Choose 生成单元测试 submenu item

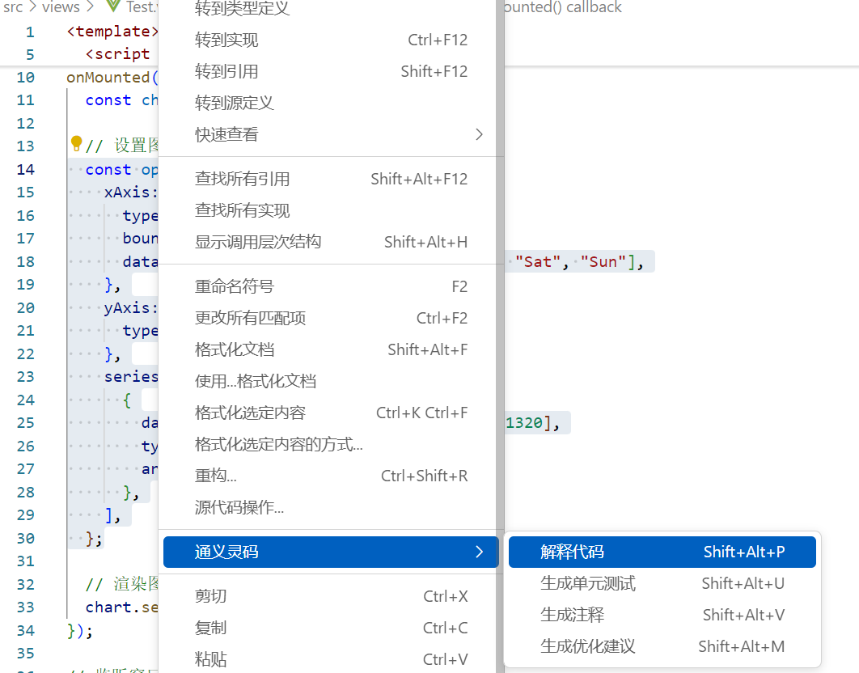coord(662,584)
